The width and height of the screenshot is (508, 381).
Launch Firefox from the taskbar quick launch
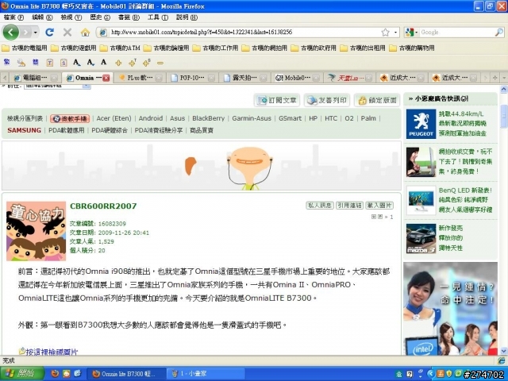(x=55, y=374)
